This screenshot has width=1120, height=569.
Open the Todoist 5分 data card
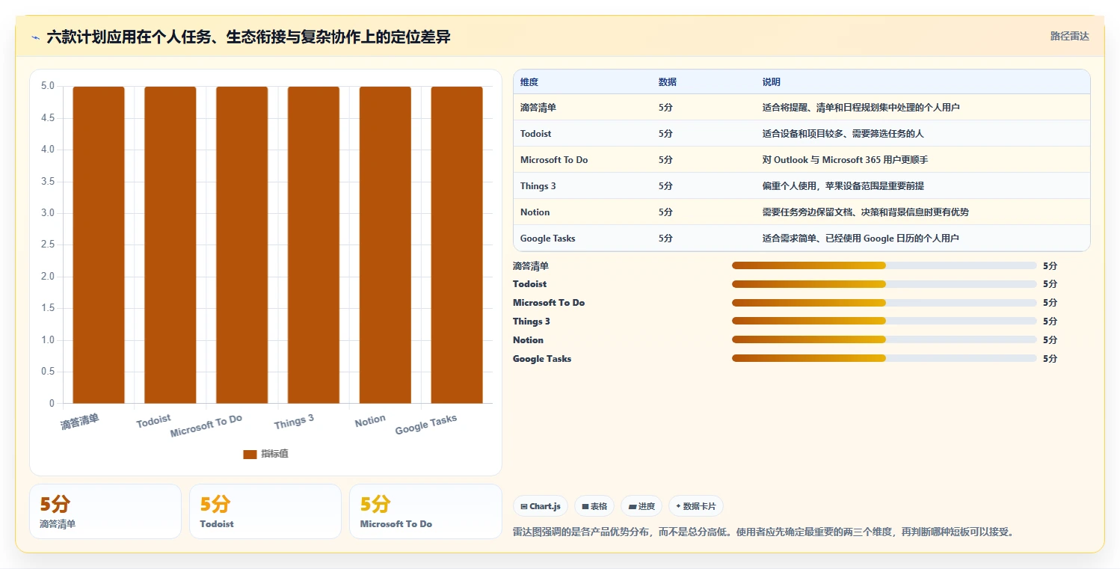(265, 511)
